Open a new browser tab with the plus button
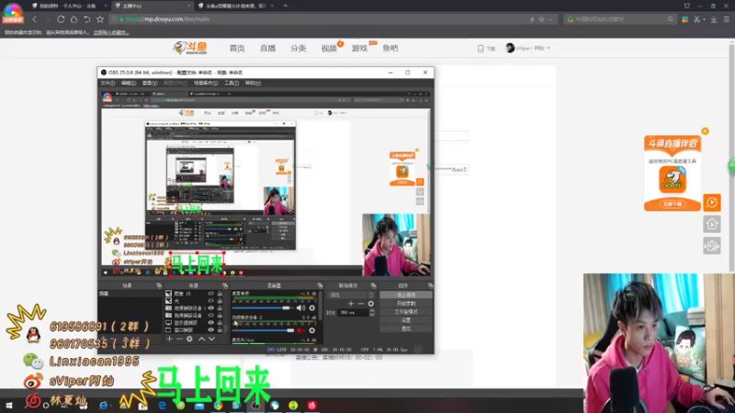This screenshot has width=735, height=413. 285,6
